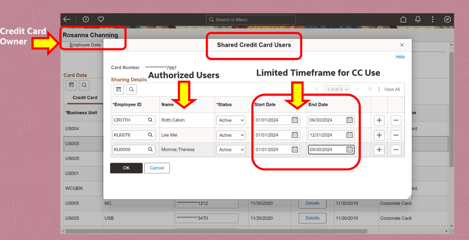The height and width of the screenshot is (240, 469).
Task: Open favorites using the heart icon
Action: (100, 19)
